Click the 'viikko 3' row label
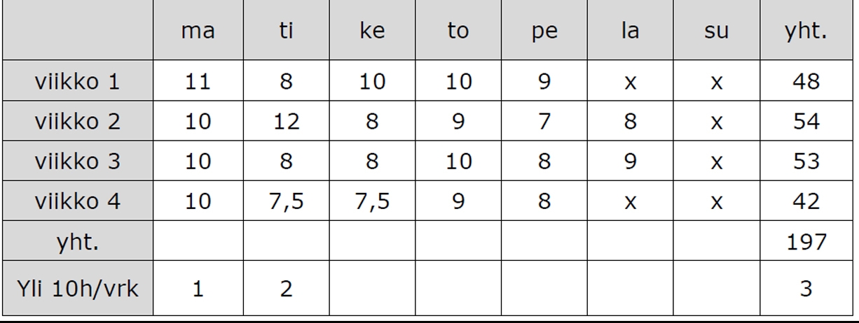859x323 pixels. coord(78,161)
